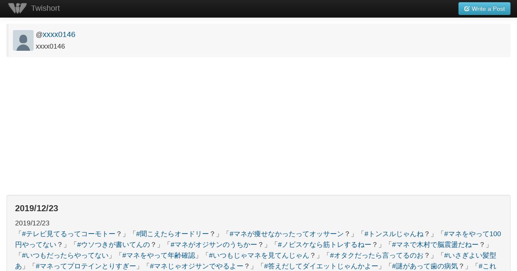Screen dimensions: 517x271
Task: Open hashtag #マネがオジサンのうちかー
Action: pyautogui.click(x=214, y=245)
